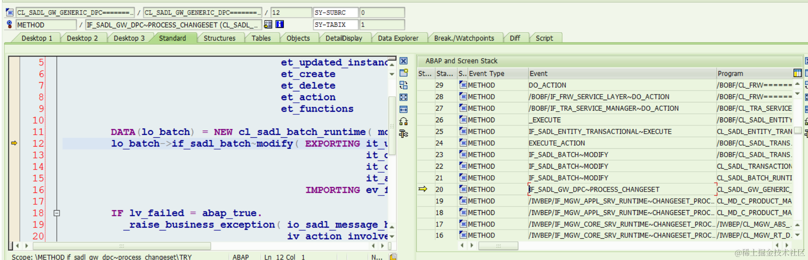Click the line number field showing 12

coord(291,12)
